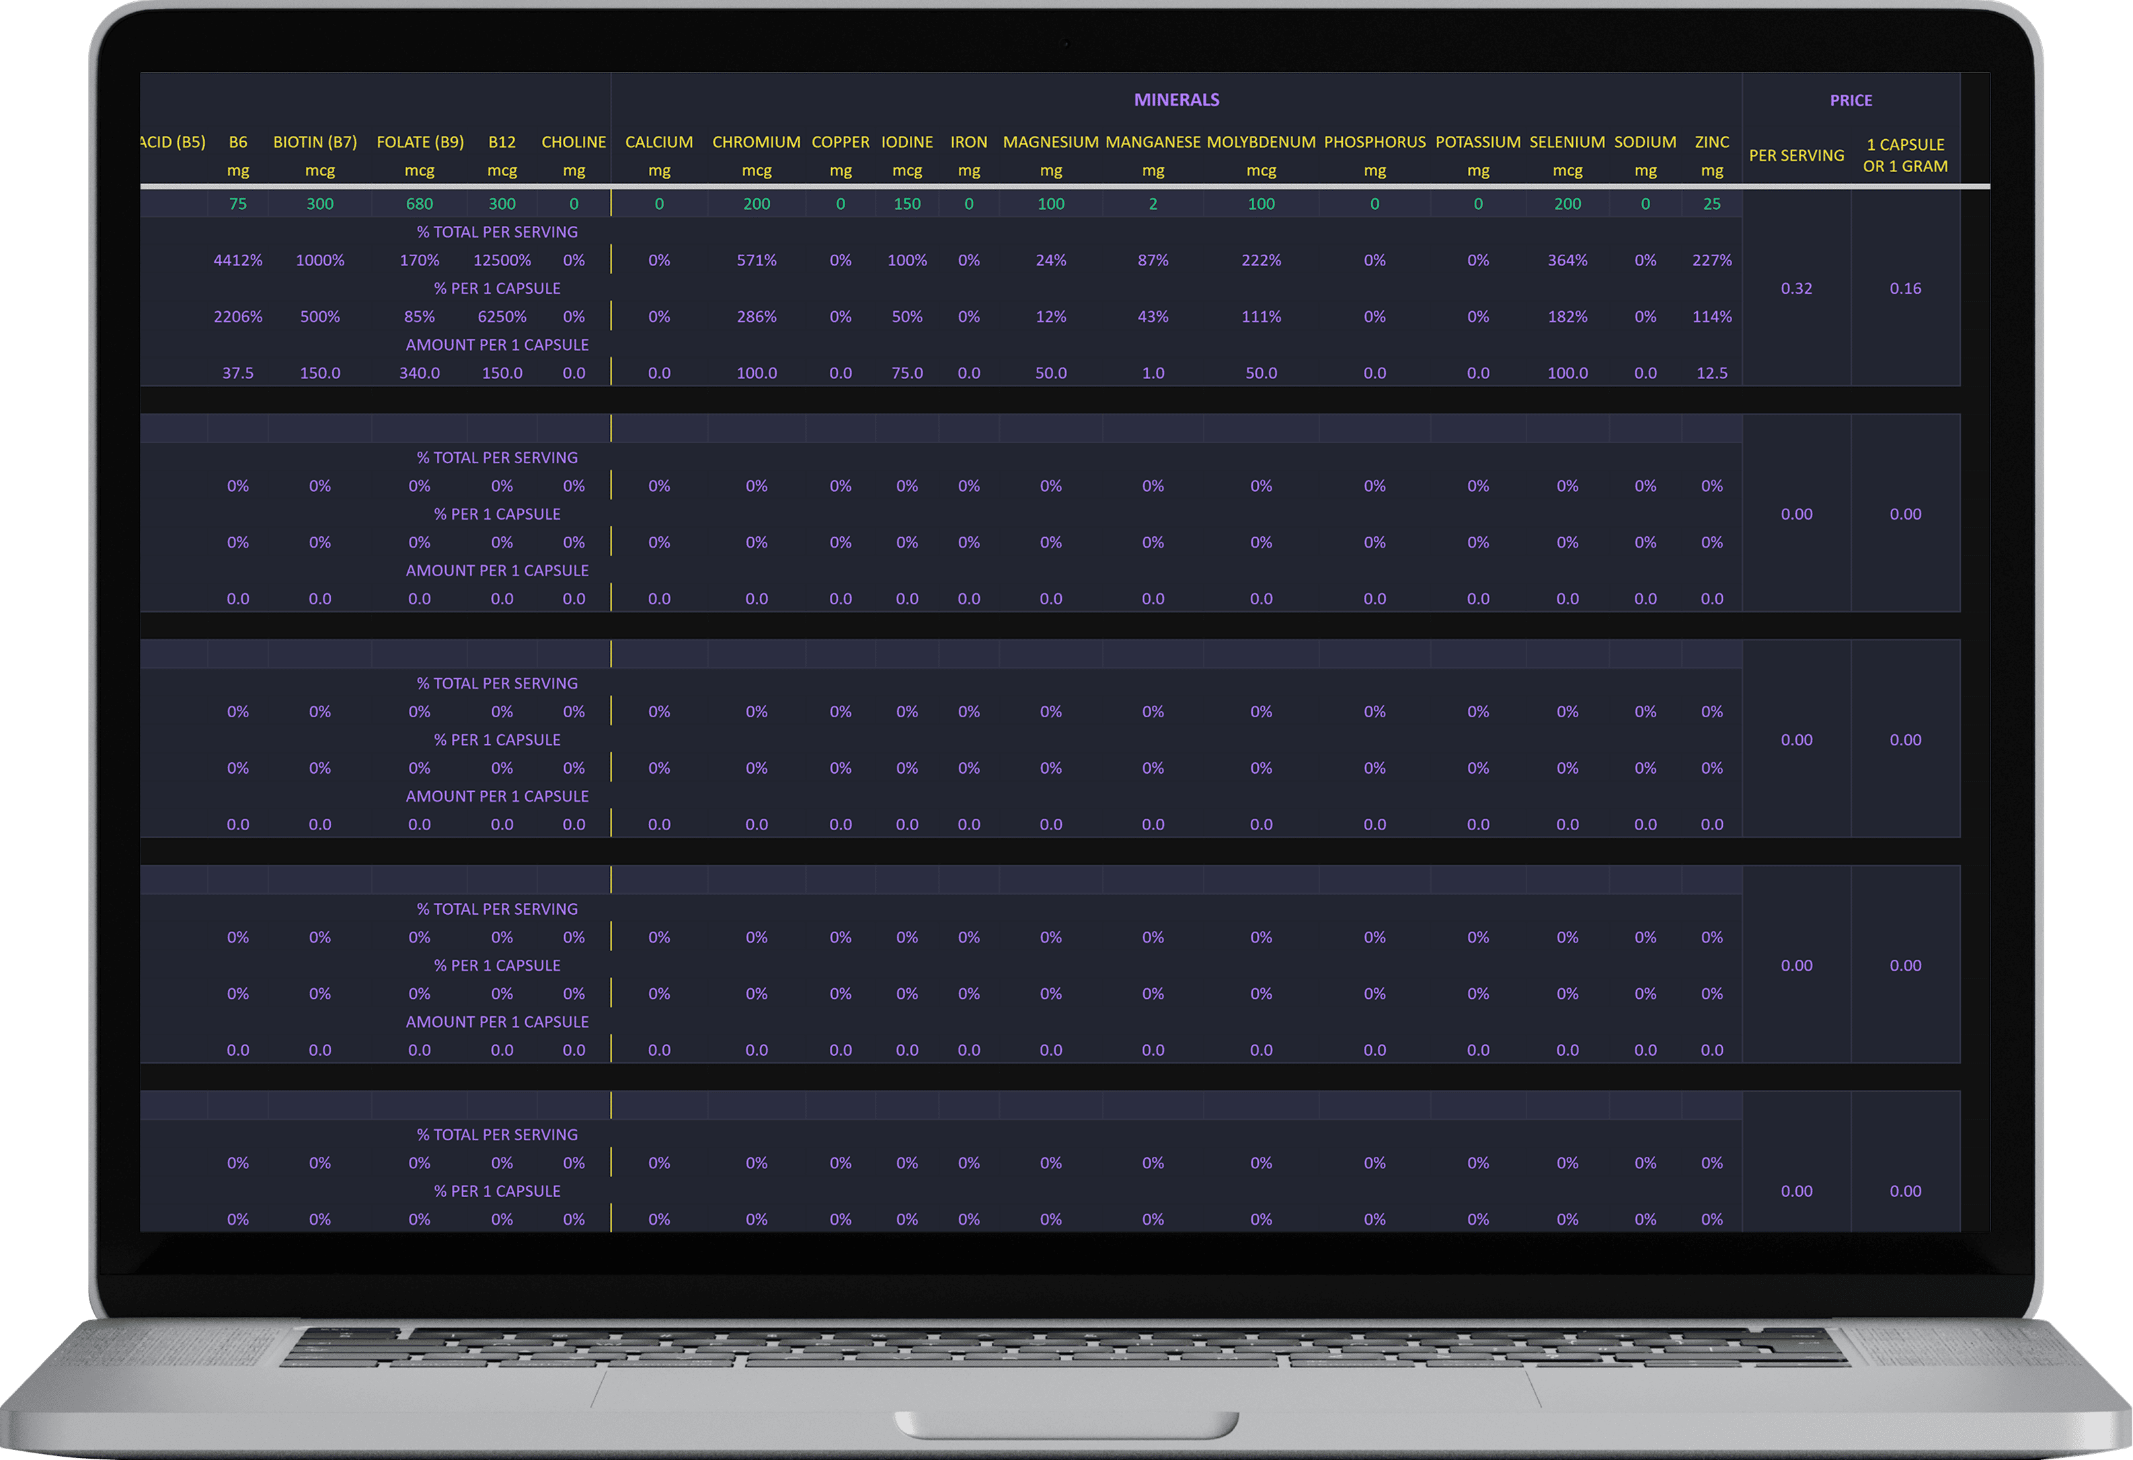Click the 0.16 per capsule price cell
This screenshot has width=2133, height=1460.
(x=1904, y=288)
